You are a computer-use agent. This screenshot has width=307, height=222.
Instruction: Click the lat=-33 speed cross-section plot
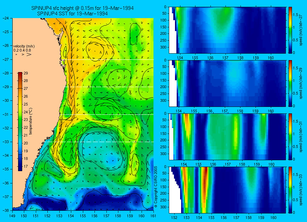(x=227, y=190)
